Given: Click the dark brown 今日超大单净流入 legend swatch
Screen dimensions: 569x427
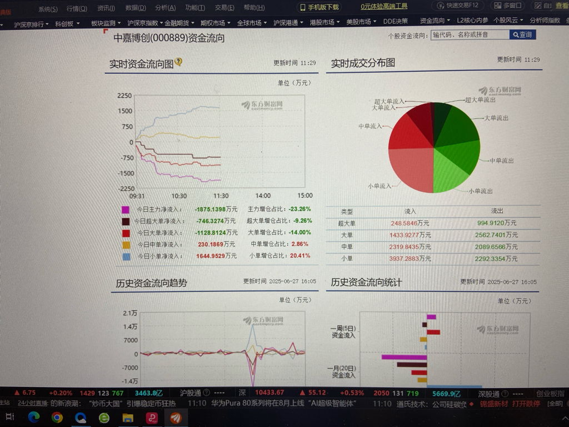Looking at the screenshot, I should pyautogui.click(x=126, y=221).
